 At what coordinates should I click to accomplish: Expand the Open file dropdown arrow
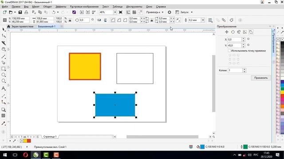(15, 12)
